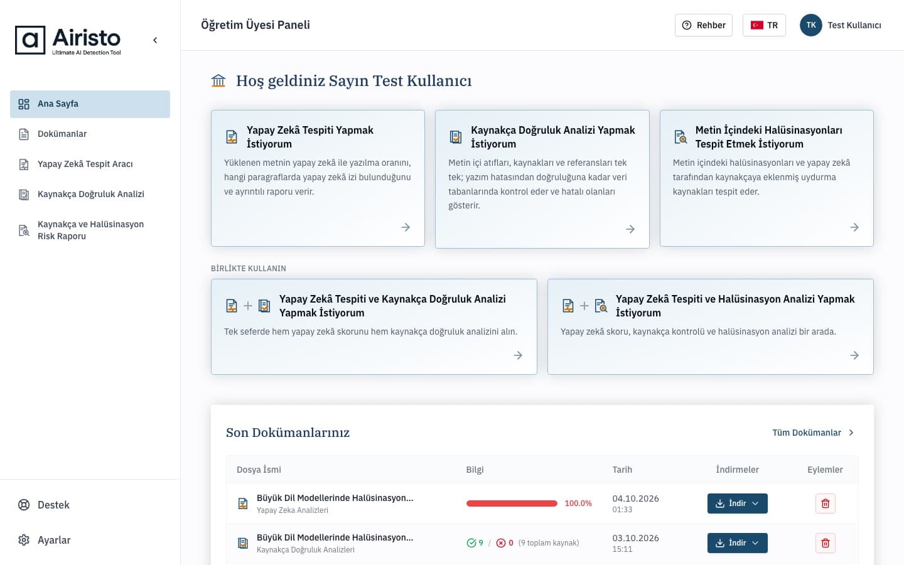Screen dimensions: 904x565
Task: Open Kaynakça ve Halüsinasyon Risk Raporu
Action: [x=90, y=230]
